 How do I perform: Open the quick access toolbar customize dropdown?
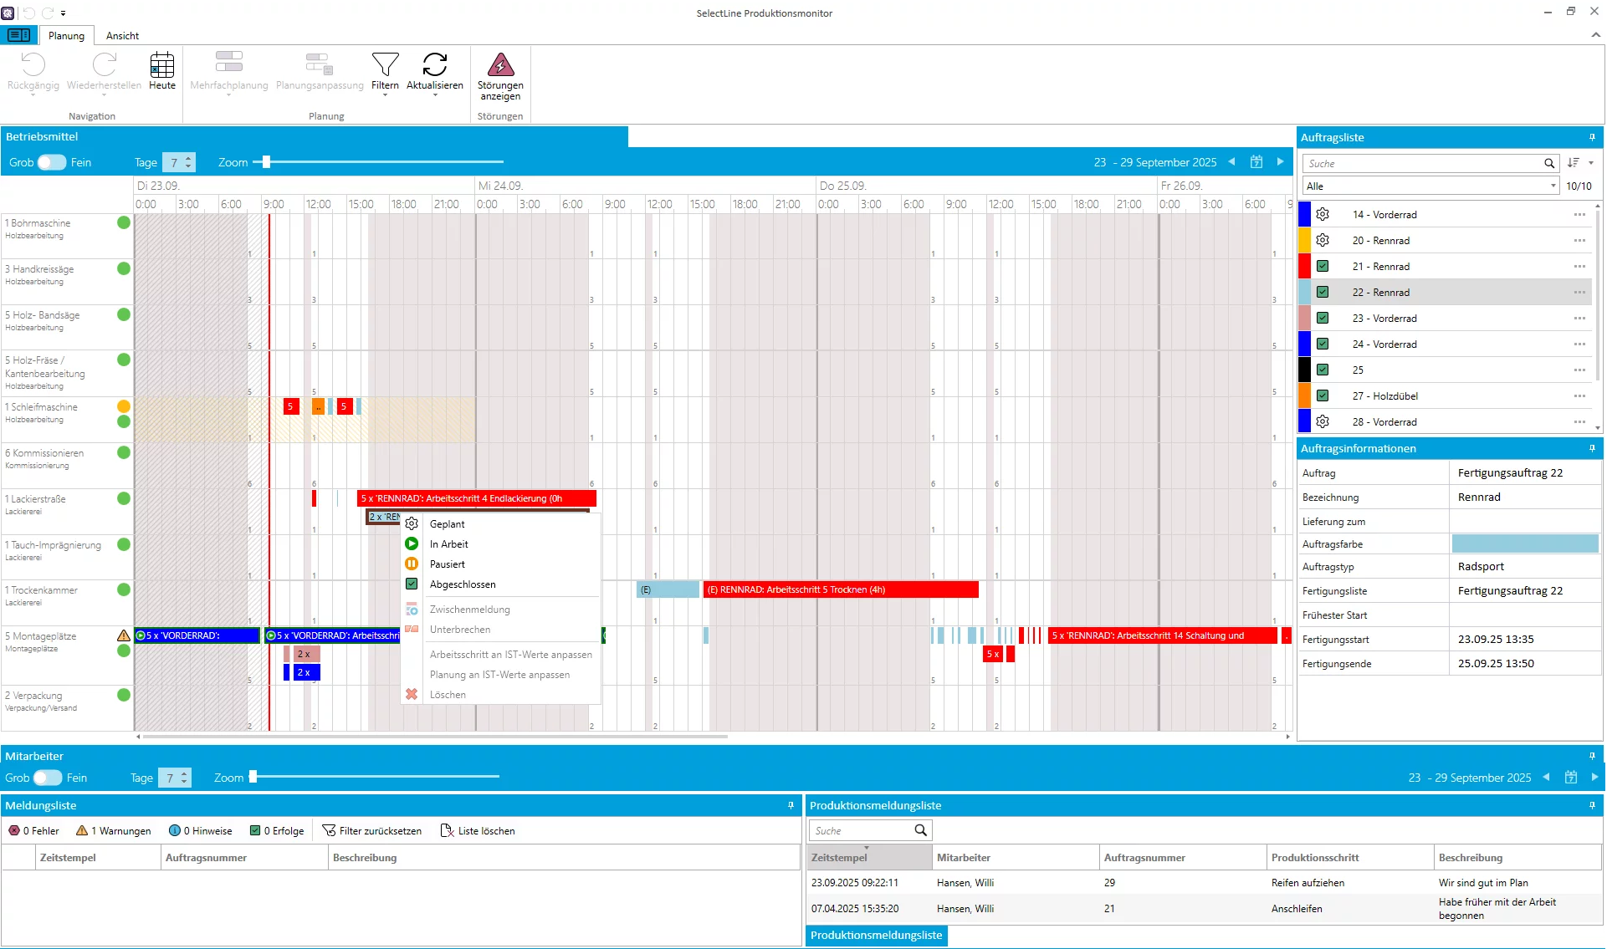point(64,13)
